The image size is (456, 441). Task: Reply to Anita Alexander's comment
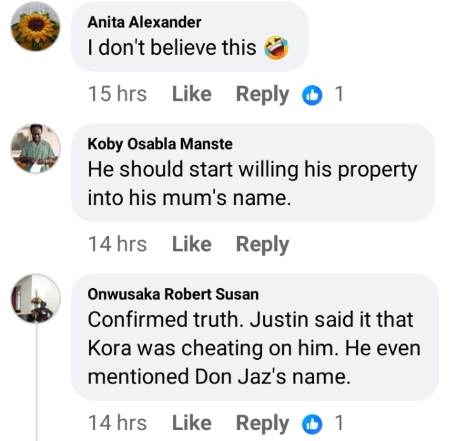click(x=262, y=95)
